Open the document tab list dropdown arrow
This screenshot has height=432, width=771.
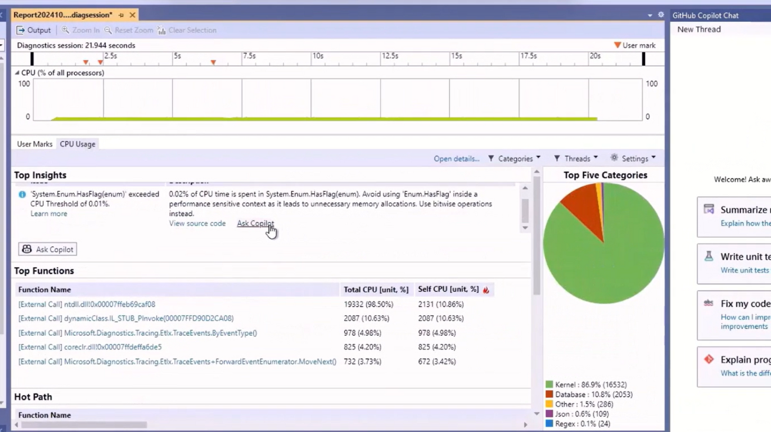click(650, 15)
